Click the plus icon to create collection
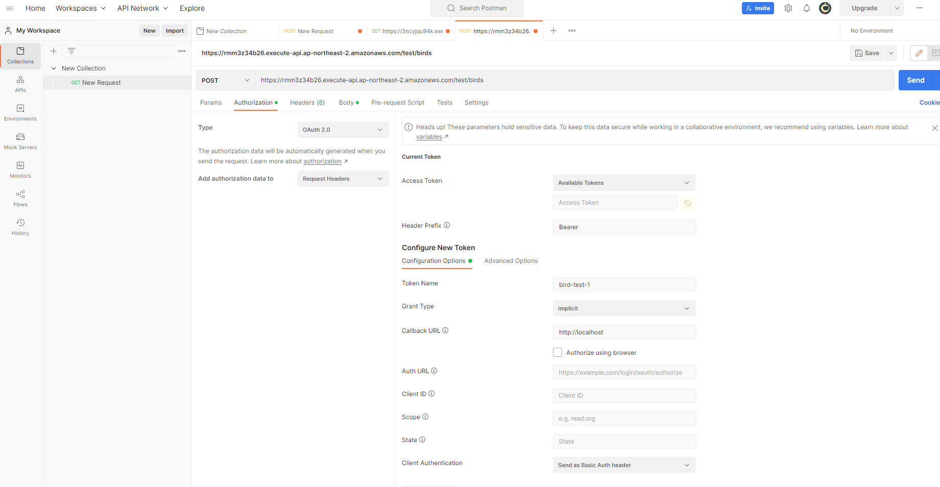The width and height of the screenshot is (940, 487). (54, 51)
